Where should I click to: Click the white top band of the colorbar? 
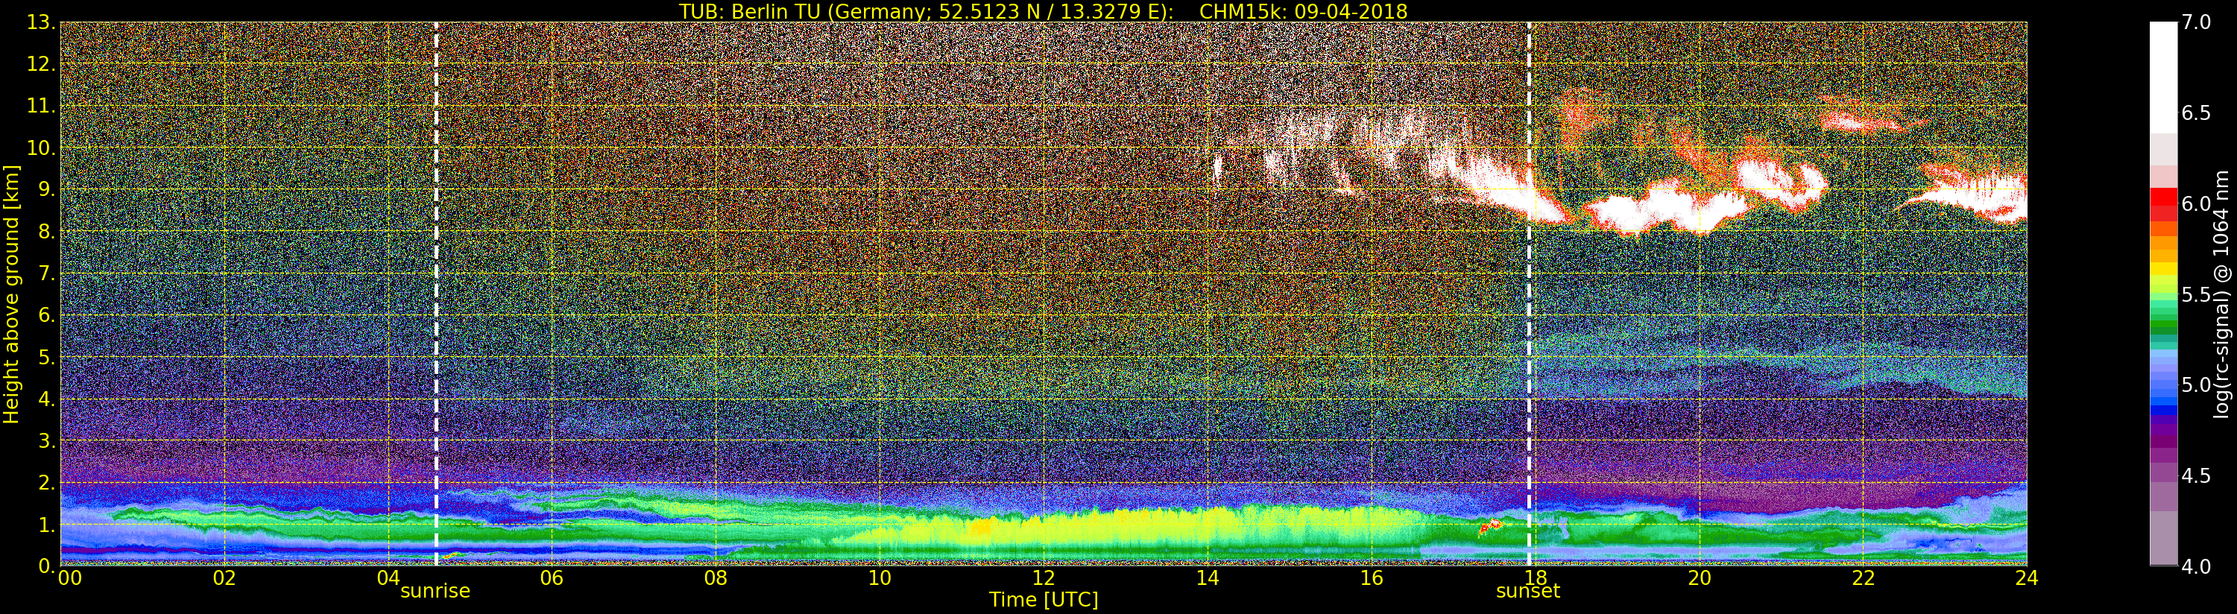(x=2163, y=77)
